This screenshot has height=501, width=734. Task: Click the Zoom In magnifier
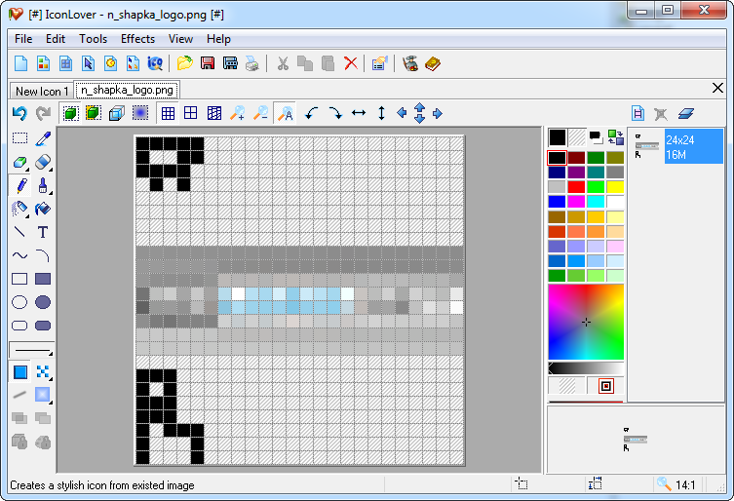coord(237,113)
